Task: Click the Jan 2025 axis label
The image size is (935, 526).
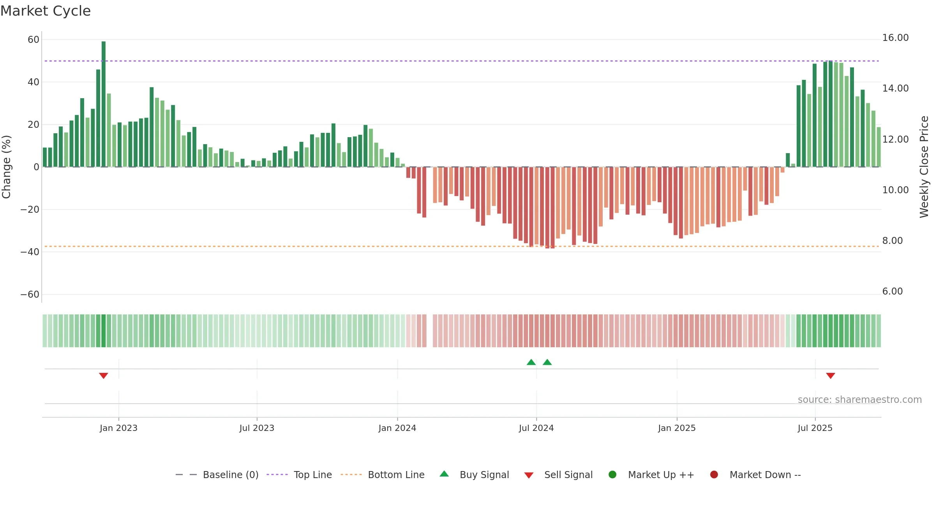Action: coord(677,428)
